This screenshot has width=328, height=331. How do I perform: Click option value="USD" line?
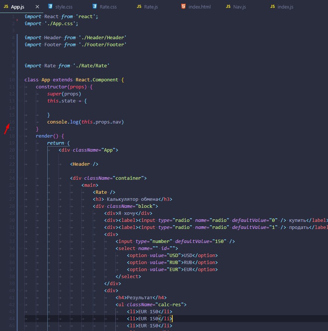[x=172, y=256]
